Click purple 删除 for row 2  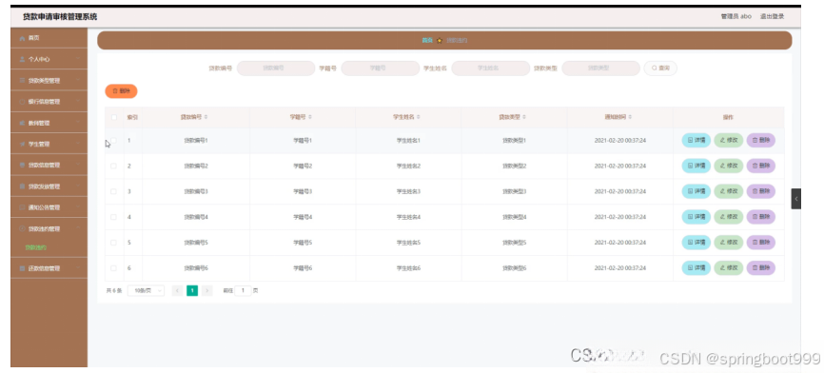coord(761,166)
